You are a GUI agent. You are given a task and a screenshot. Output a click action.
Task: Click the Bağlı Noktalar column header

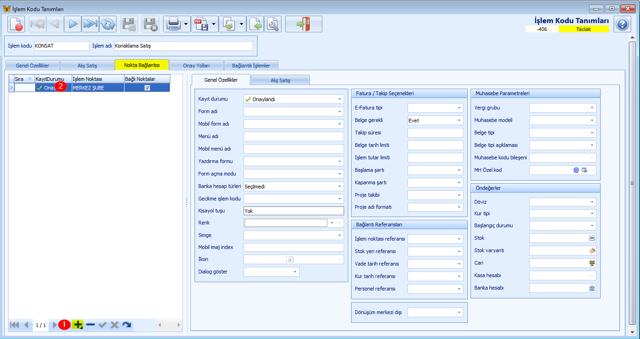pyautogui.click(x=147, y=79)
